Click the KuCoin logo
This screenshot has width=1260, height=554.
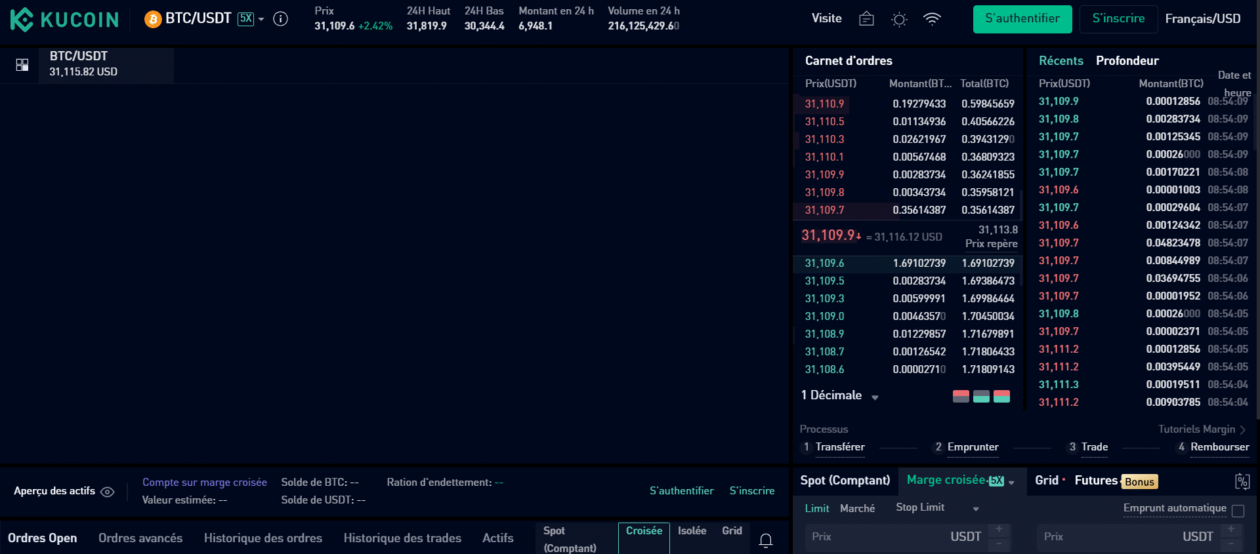pyautogui.click(x=64, y=20)
